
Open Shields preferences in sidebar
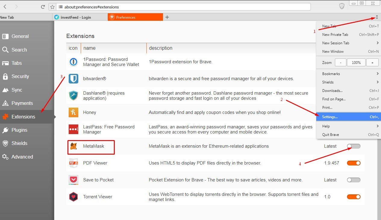(27, 143)
